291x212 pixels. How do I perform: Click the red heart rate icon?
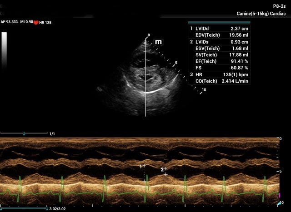click(35, 22)
